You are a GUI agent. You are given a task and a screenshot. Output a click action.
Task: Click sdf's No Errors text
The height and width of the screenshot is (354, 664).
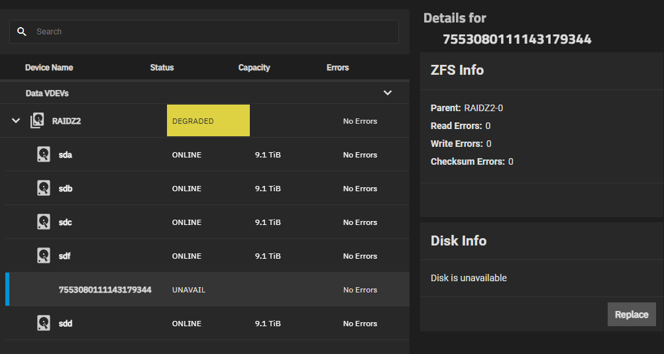click(x=360, y=256)
